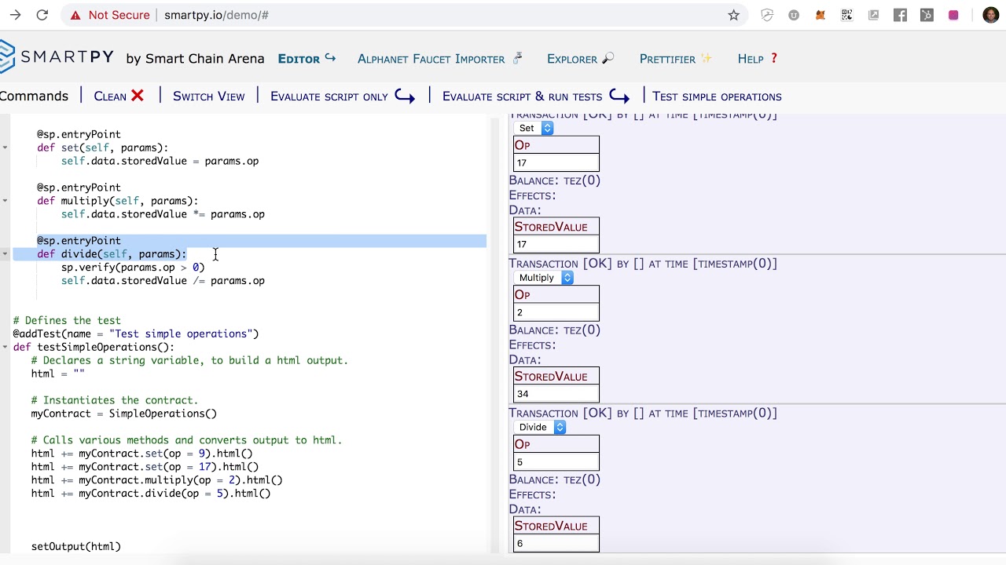Open the QR code extension
1006x565 pixels.
847,15
